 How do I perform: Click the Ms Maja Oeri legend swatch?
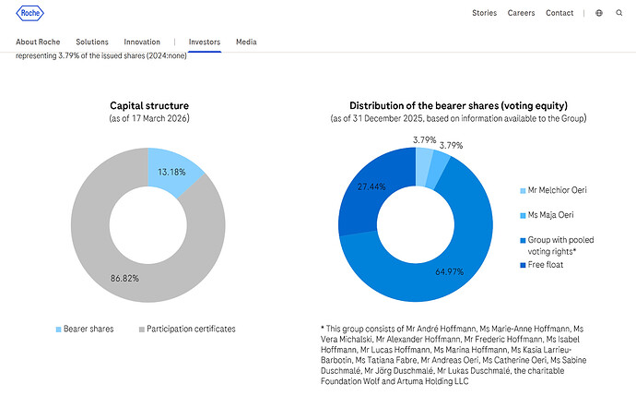523,216
